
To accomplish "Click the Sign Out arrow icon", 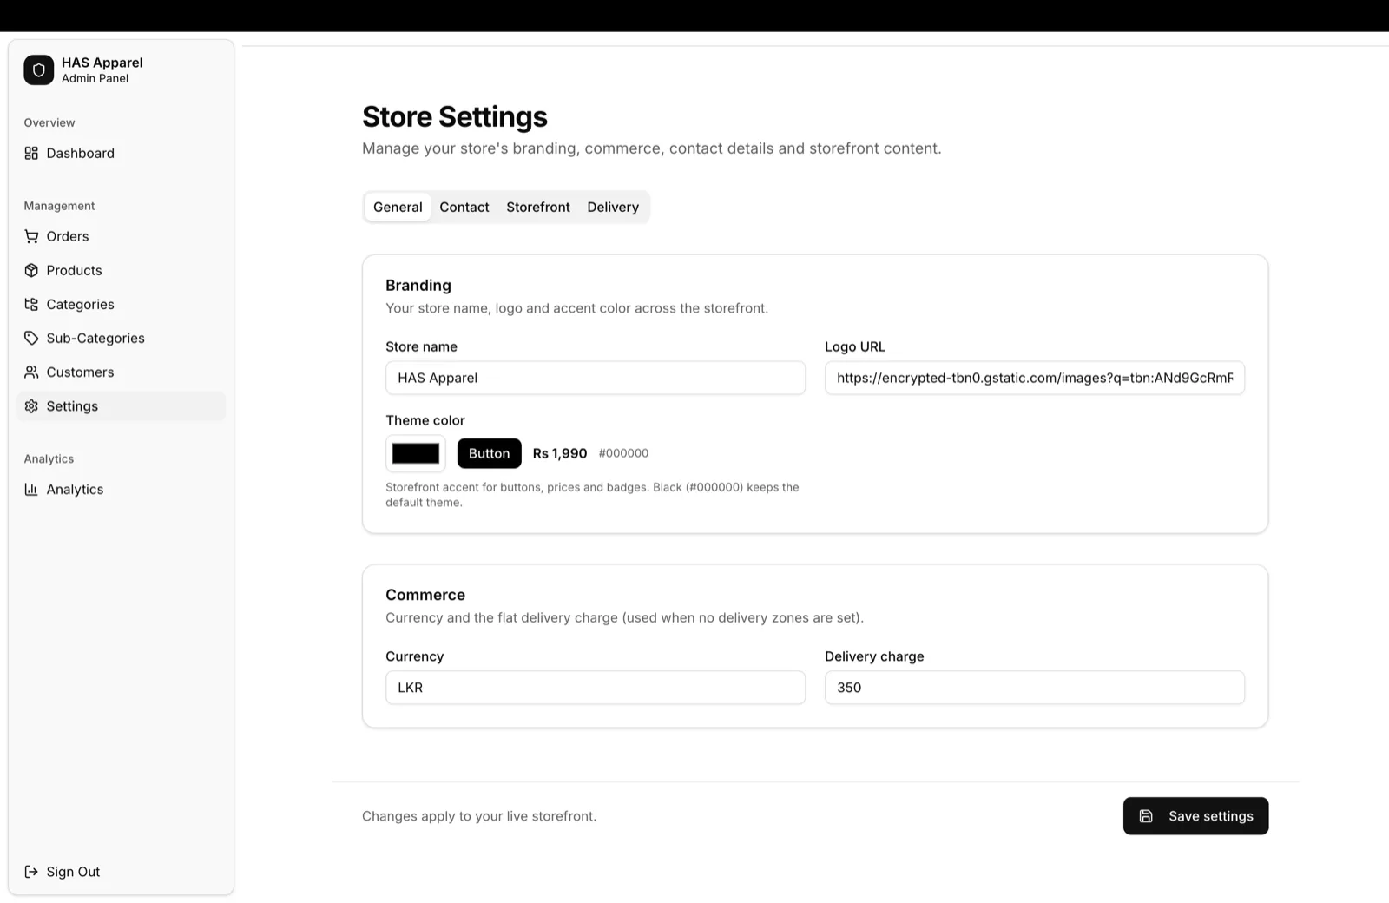I will [x=31, y=871].
